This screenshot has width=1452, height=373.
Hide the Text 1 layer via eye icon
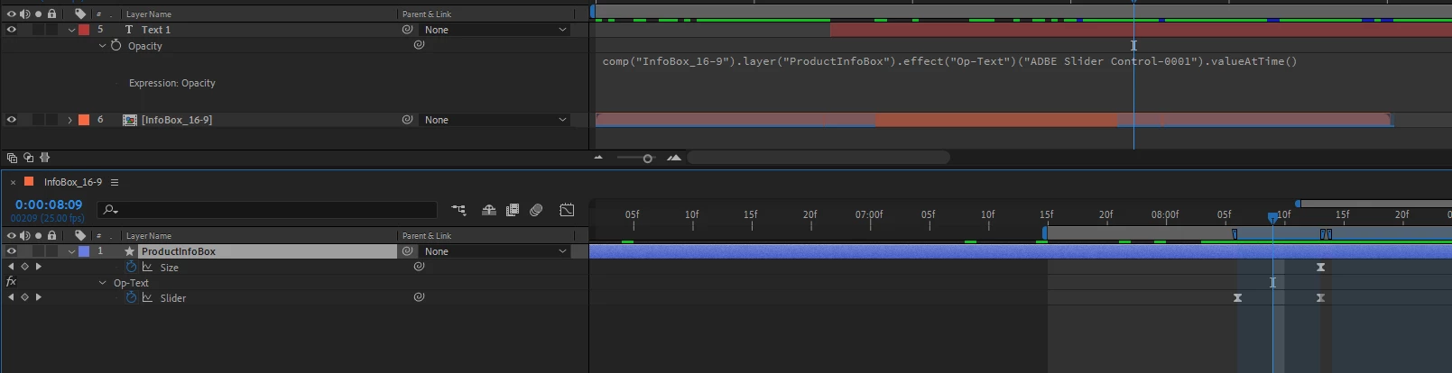pyautogui.click(x=12, y=30)
